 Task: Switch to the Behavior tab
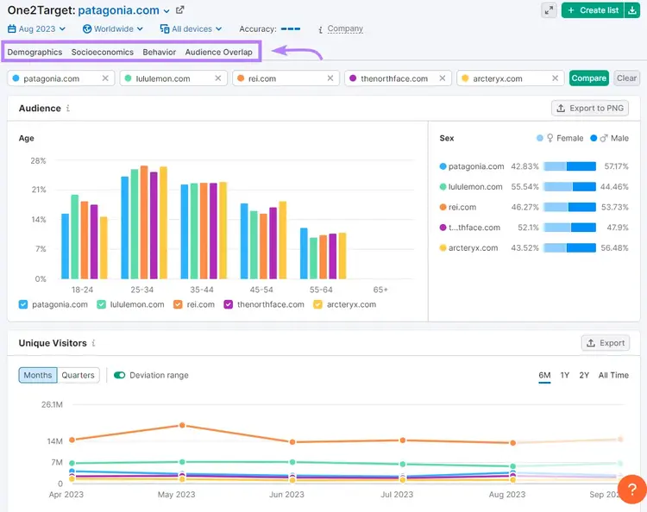tap(160, 52)
